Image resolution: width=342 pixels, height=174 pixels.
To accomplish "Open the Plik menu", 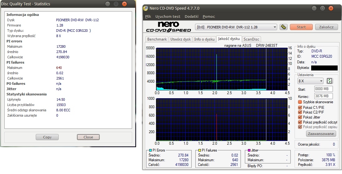I will (148, 17).
